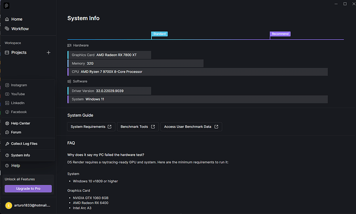Viewport: 356px width, 214px height.
Task: Click the Recommend marker on the scale
Action: tap(280, 34)
